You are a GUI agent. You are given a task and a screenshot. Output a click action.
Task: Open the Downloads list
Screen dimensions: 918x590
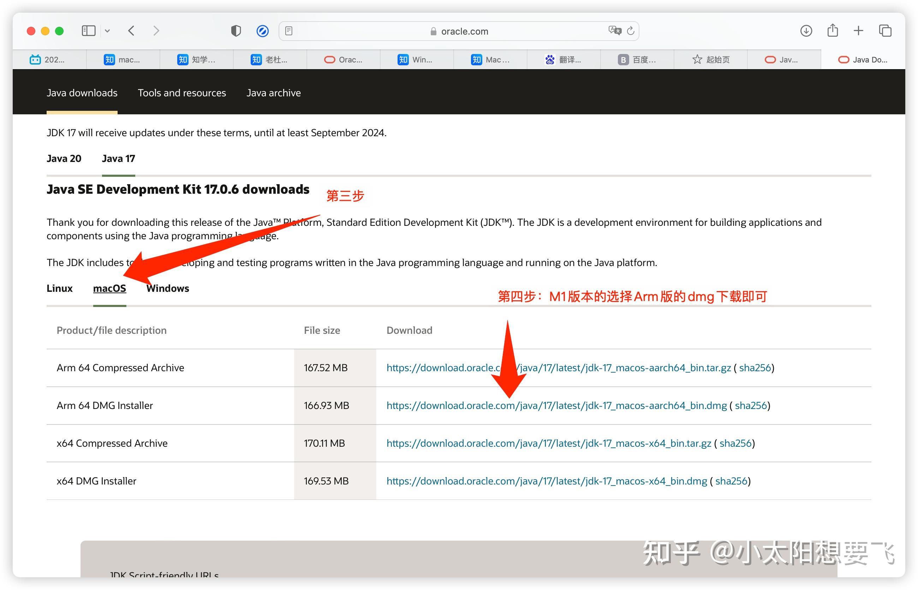point(806,31)
